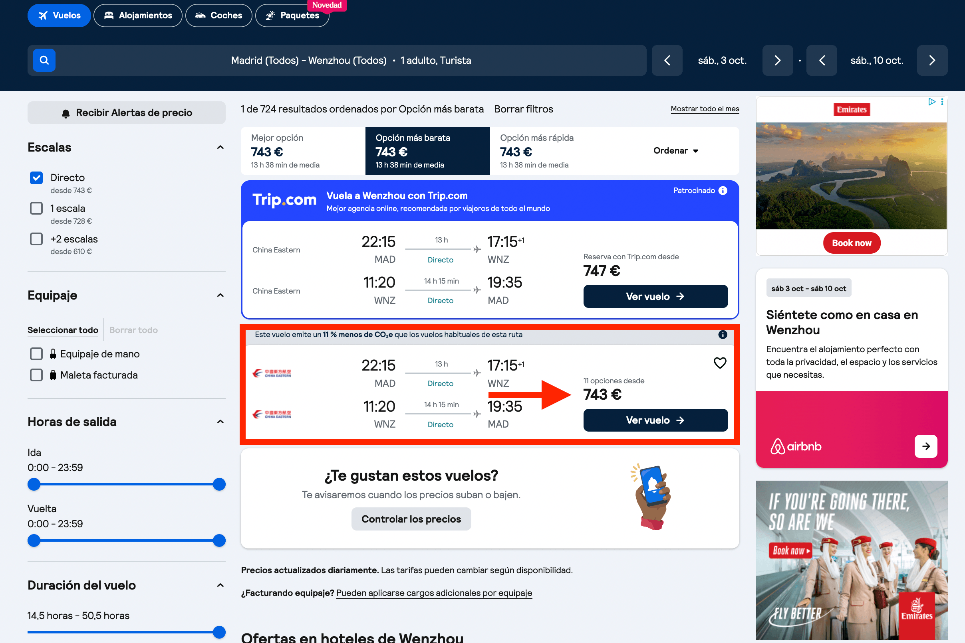Click Book now on Emirates cabin crew ad
965x643 pixels.
[x=790, y=550]
